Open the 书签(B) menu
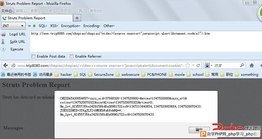This screenshot has height=139, width=262. (x=66, y=11)
